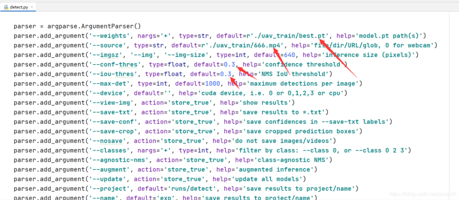Click the 0.3 value on conf-thres line

pos(230,64)
